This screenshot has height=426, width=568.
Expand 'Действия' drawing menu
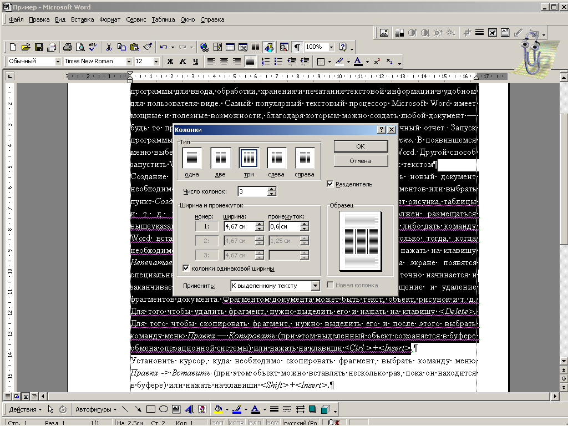[25, 409]
